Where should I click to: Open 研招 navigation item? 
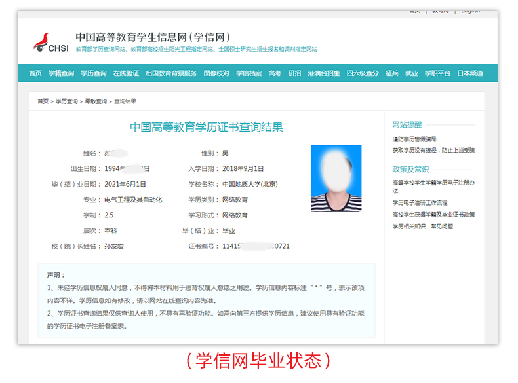click(294, 73)
